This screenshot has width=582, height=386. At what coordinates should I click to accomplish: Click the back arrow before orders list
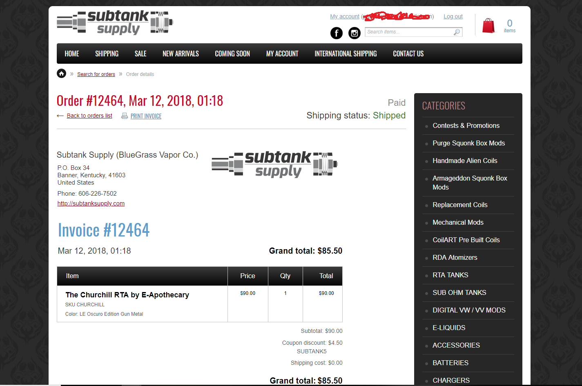(60, 116)
